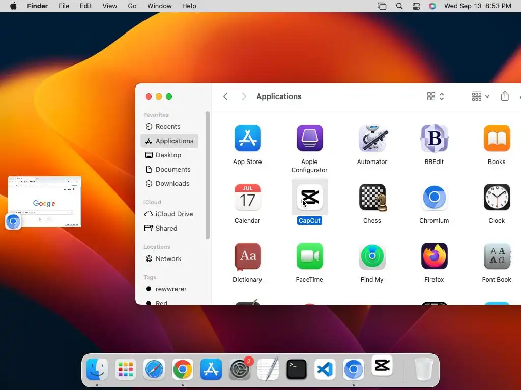
Task: Click the Stage Manager menu bar icon
Action: 382,6
